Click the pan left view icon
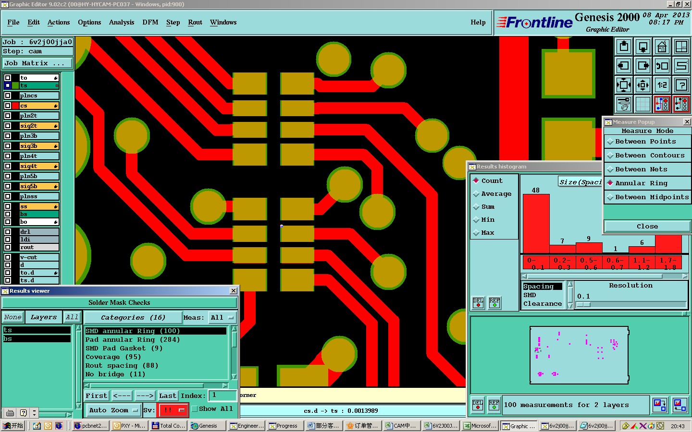The height and width of the screenshot is (432, 692). (x=624, y=66)
